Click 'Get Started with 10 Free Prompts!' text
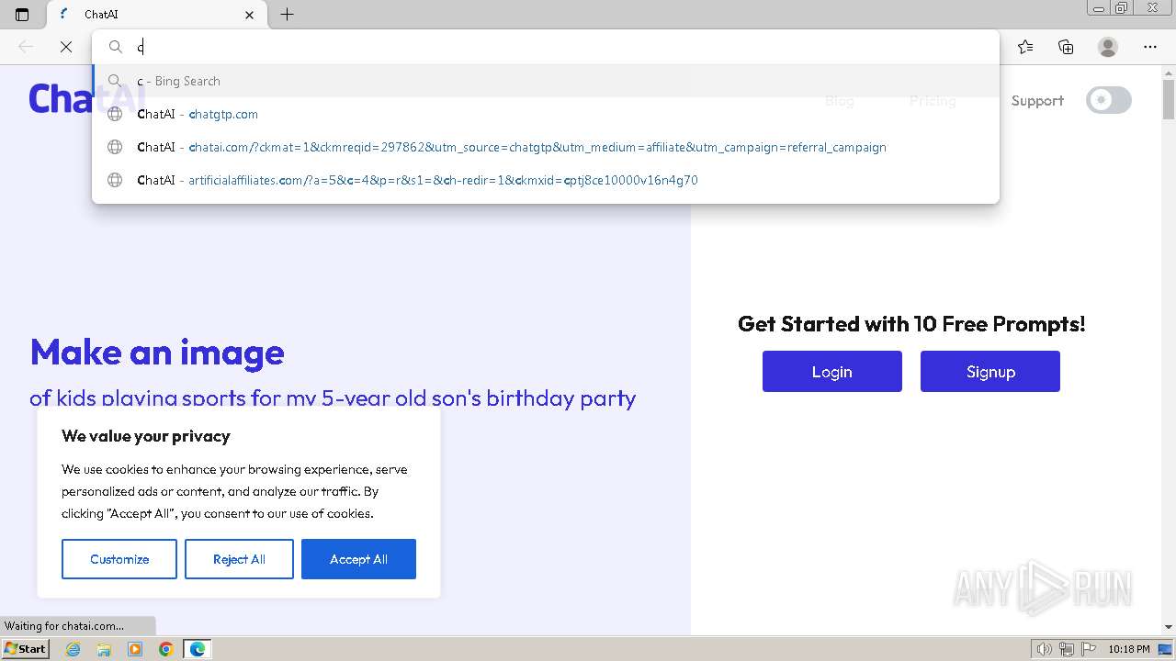 pos(911,324)
